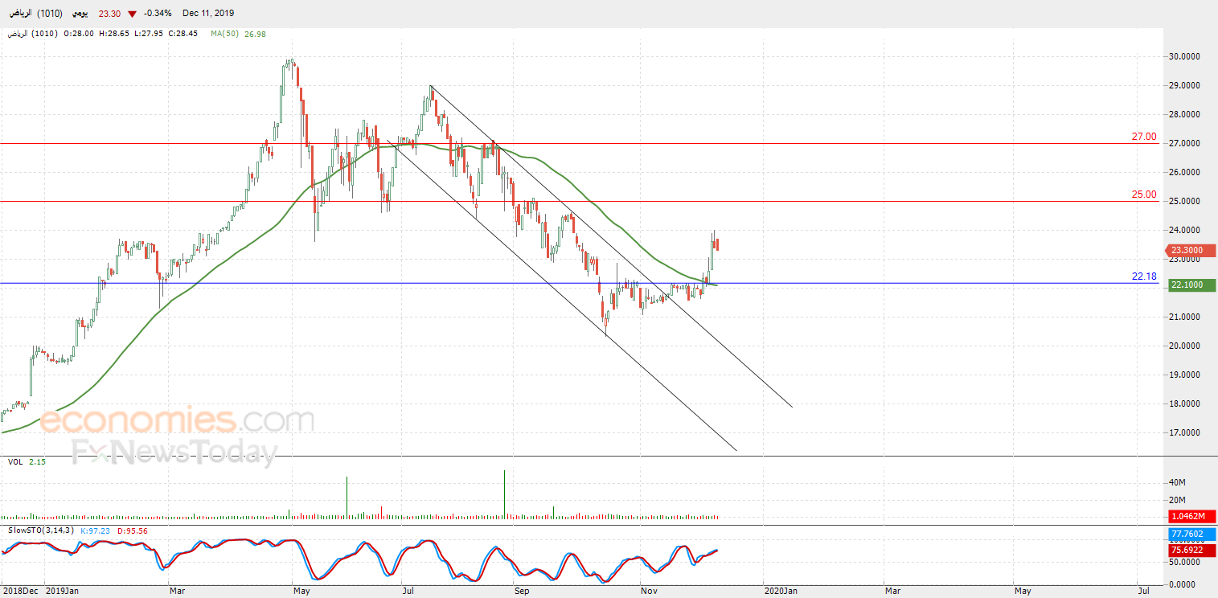This screenshot has width=1218, height=598.
Task: Click the 23.30 last price in header
Action: [110, 14]
